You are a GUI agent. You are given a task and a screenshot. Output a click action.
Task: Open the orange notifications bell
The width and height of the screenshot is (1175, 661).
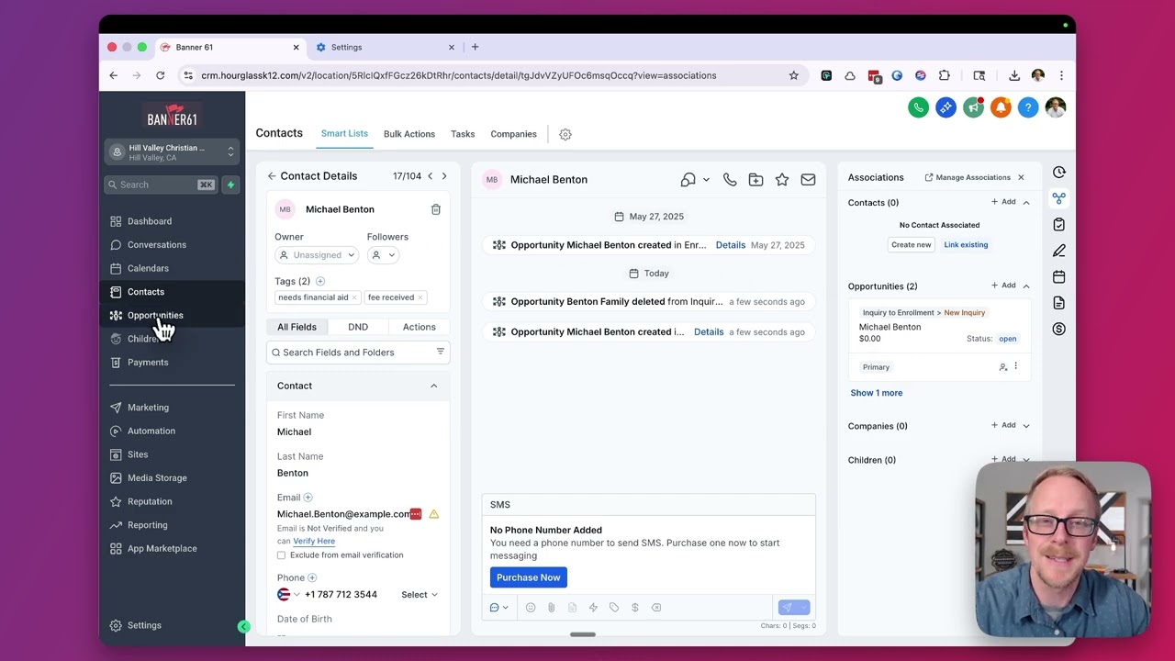[1001, 107]
